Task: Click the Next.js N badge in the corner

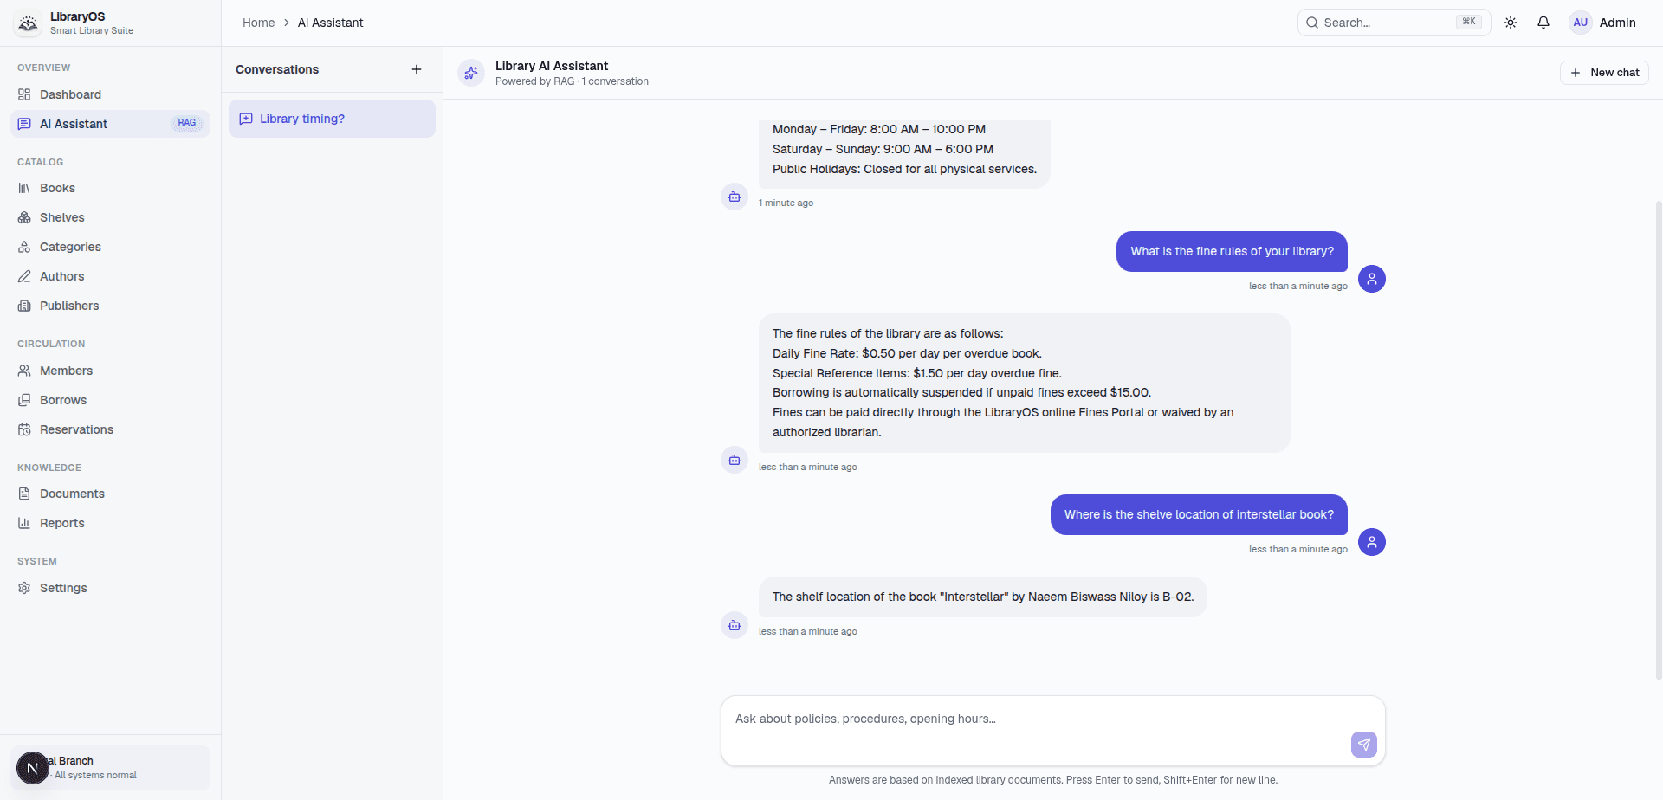Action: [x=33, y=768]
